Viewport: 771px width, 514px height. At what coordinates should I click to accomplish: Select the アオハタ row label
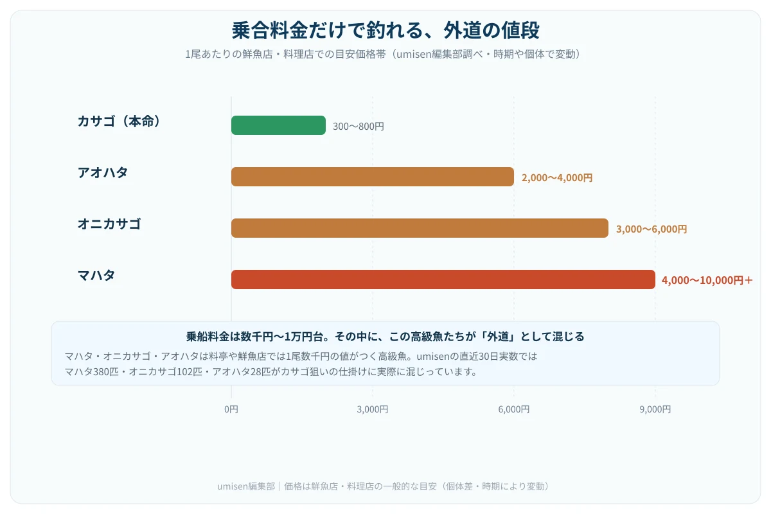click(103, 172)
